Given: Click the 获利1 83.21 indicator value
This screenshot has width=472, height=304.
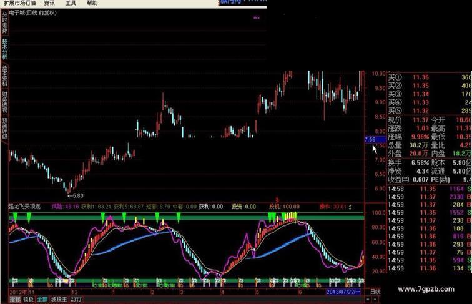Looking at the screenshot, I should 96,207.
